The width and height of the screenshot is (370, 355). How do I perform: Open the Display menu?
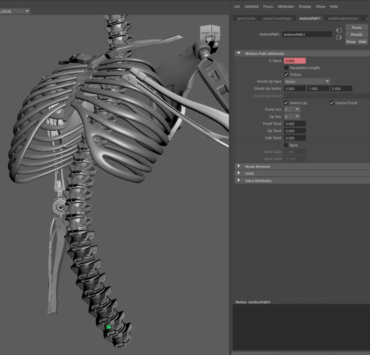[x=305, y=7]
